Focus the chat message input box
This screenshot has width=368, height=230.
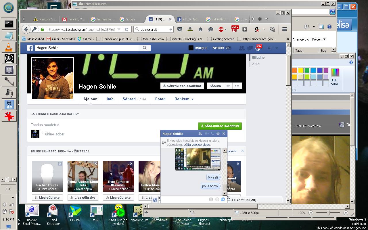tap(184, 199)
